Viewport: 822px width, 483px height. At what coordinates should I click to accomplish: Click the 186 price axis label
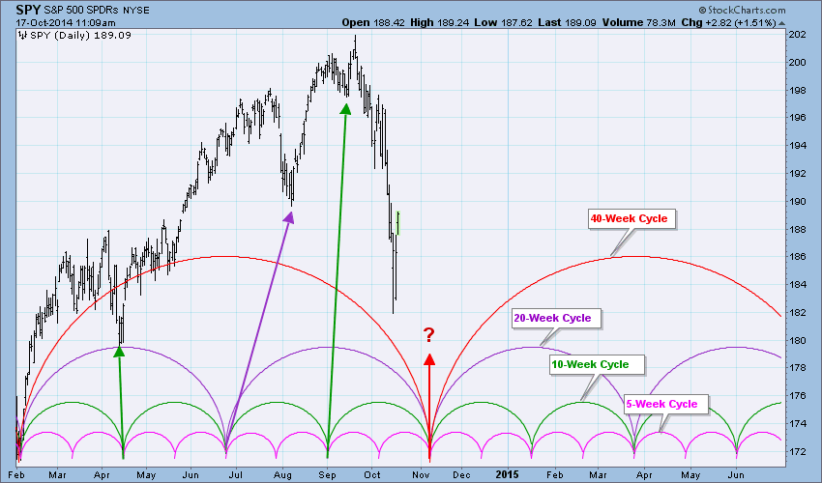click(x=798, y=257)
